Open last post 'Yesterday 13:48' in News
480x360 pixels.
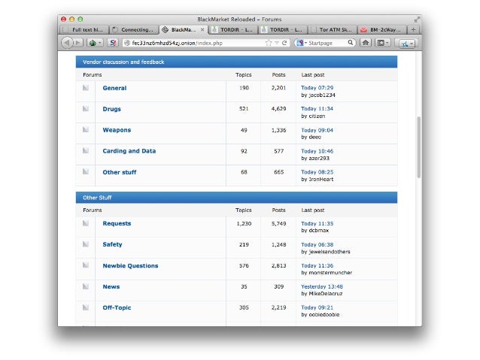point(322,286)
